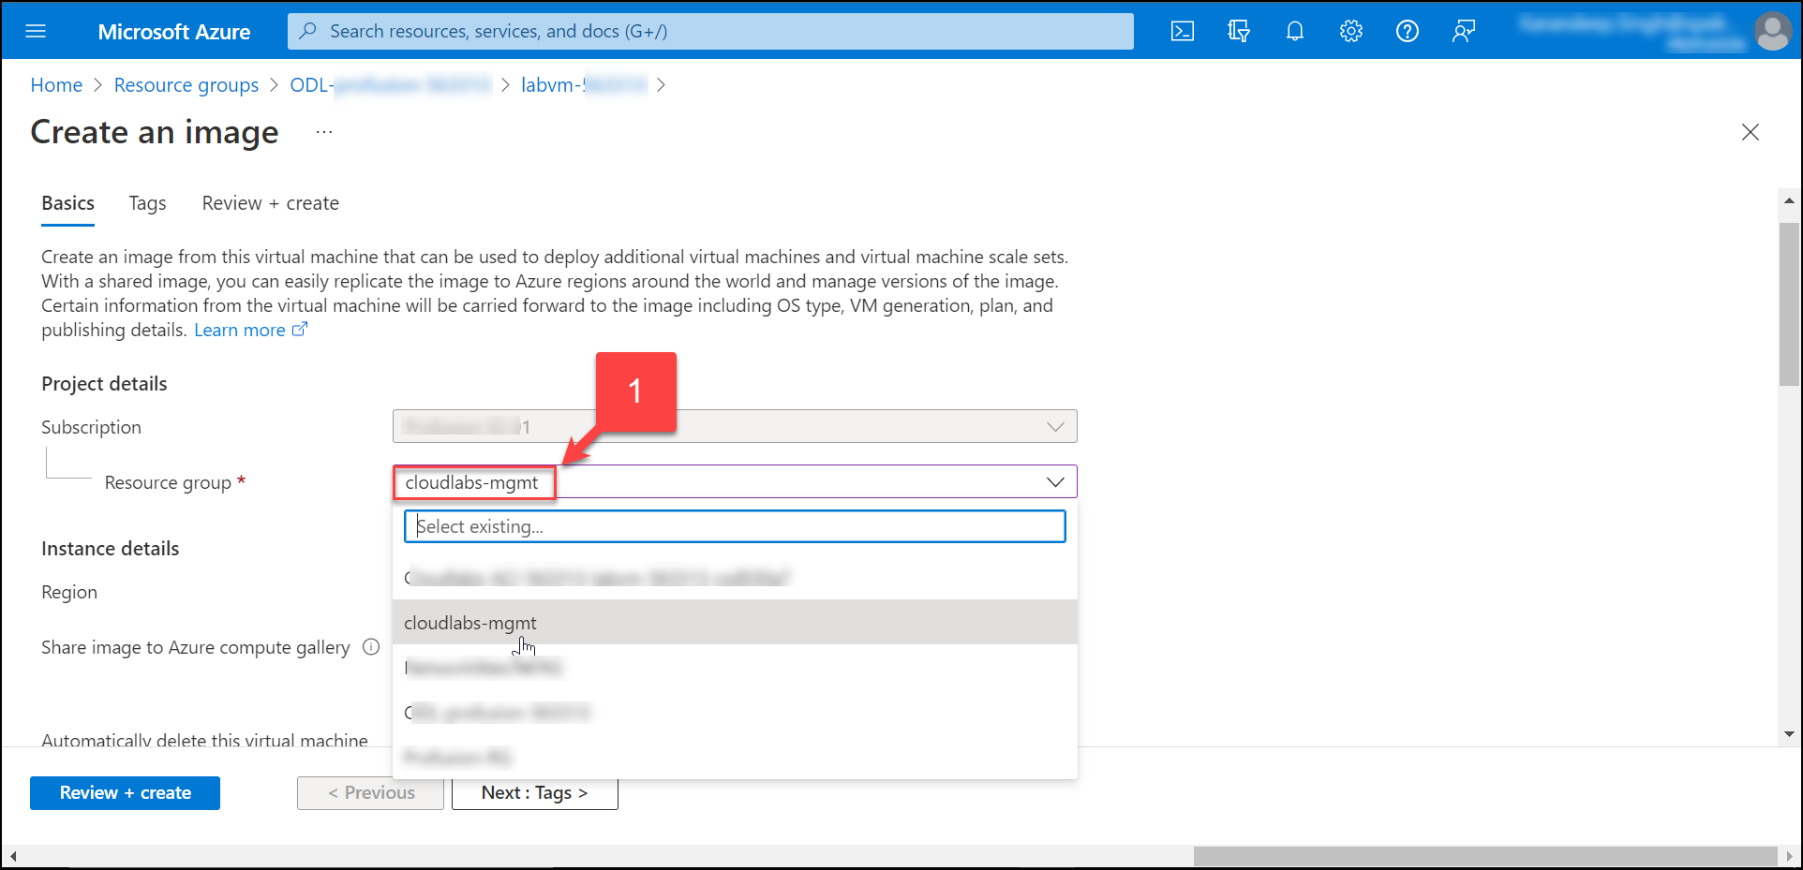Image resolution: width=1803 pixels, height=870 pixels.
Task: Click the horizontal scrollbar right arrow
Action: [x=1789, y=856]
